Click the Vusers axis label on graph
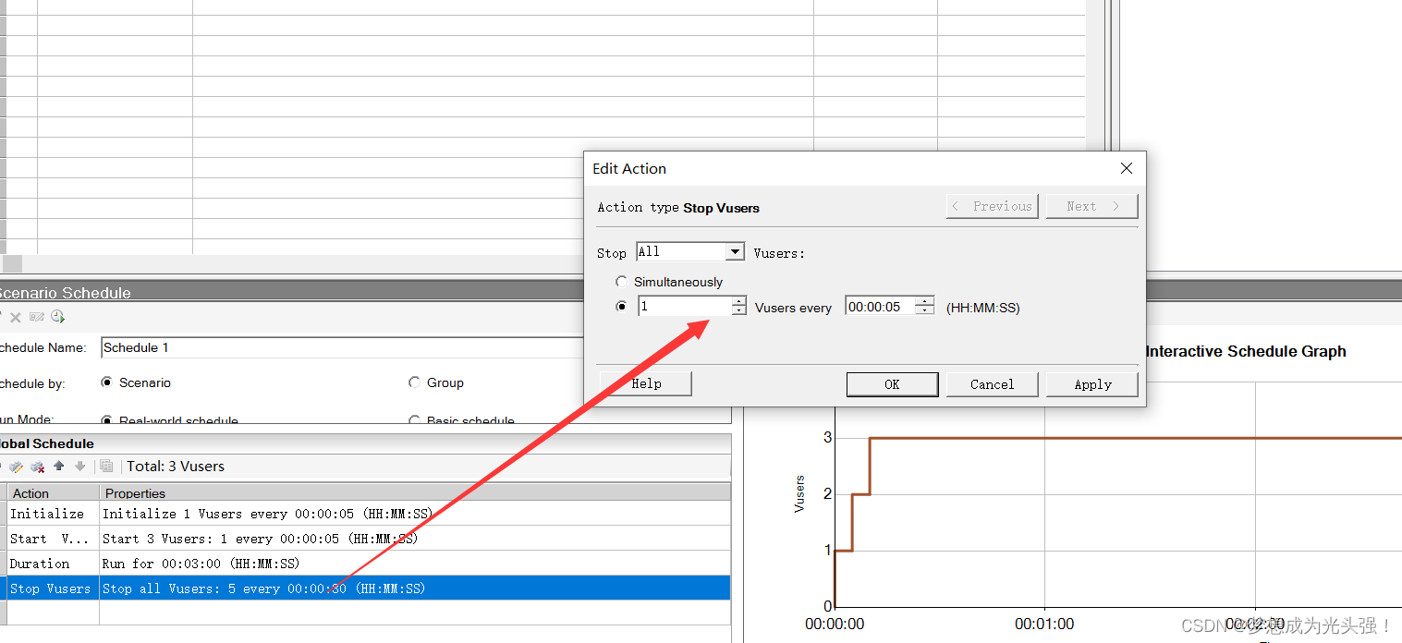 (800, 494)
